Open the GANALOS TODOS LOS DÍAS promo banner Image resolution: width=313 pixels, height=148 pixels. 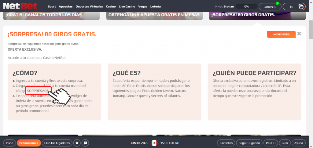coord(51,15)
